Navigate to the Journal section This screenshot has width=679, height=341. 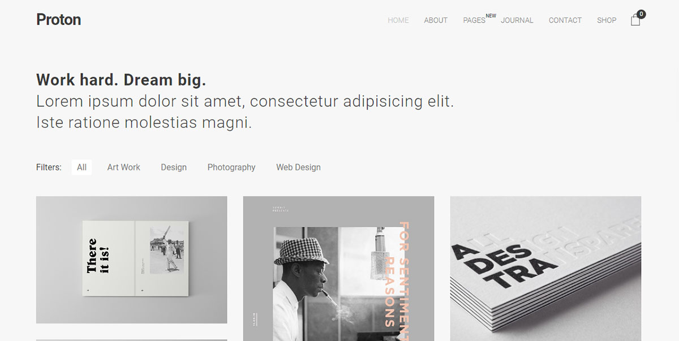coord(517,20)
